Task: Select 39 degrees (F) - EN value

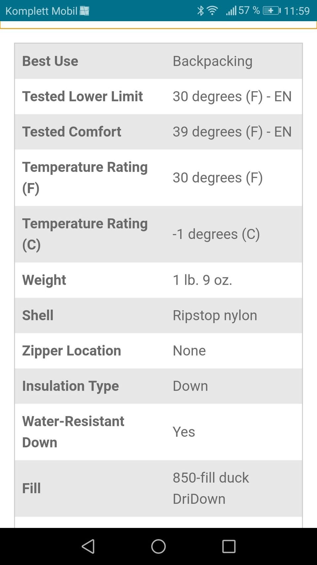Action: click(x=232, y=132)
